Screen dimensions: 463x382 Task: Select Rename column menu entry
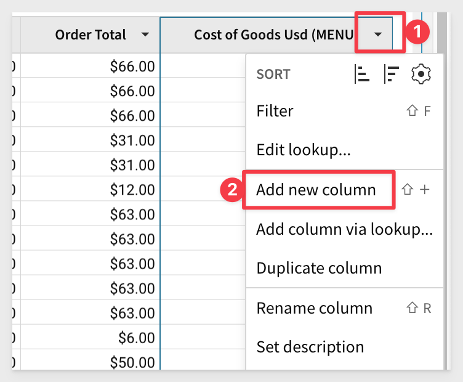point(314,308)
